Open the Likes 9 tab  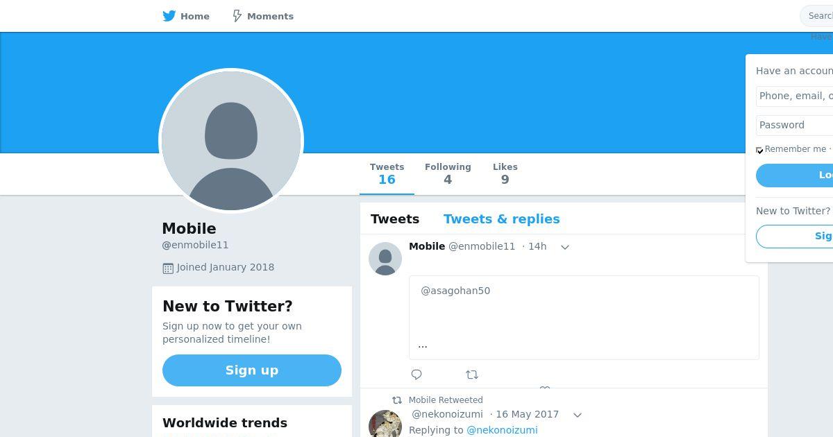505,174
